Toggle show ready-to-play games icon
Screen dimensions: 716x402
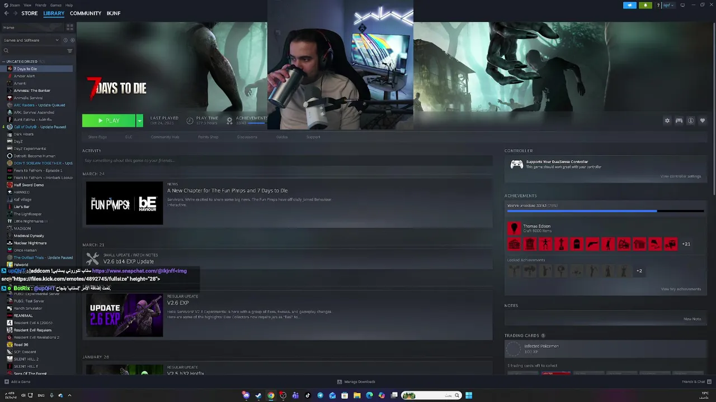(x=72, y=40)
